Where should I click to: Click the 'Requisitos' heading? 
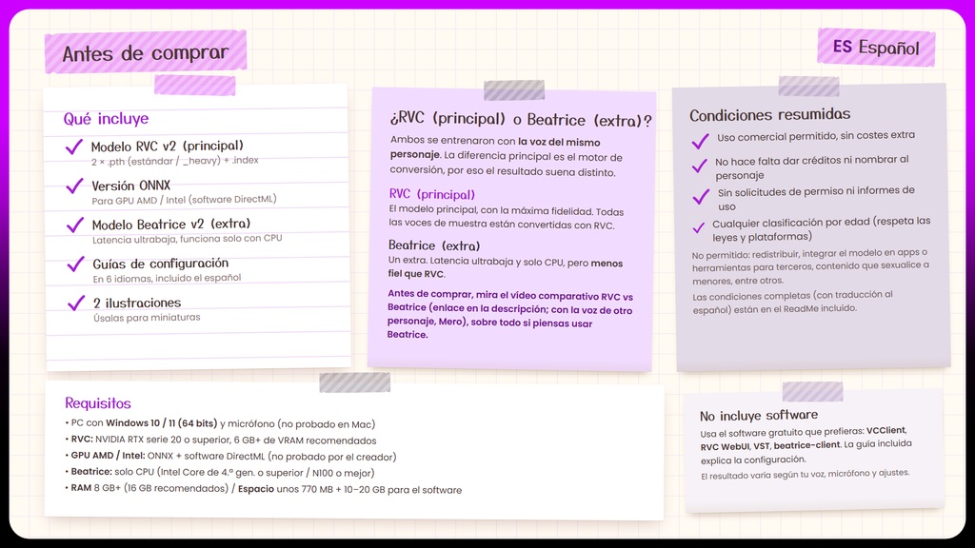click(x=98, y=403)
